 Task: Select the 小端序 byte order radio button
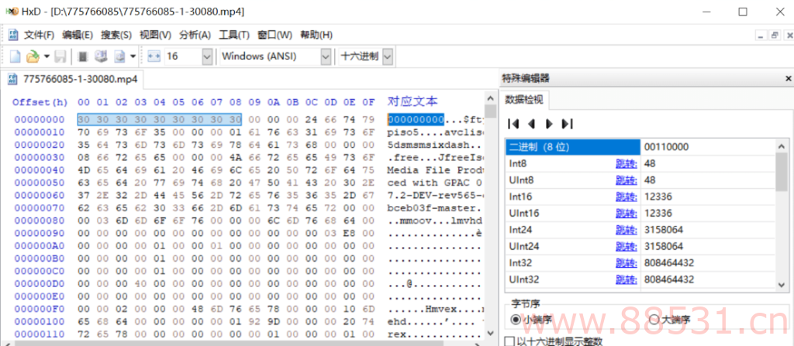(x=515, y=320)
